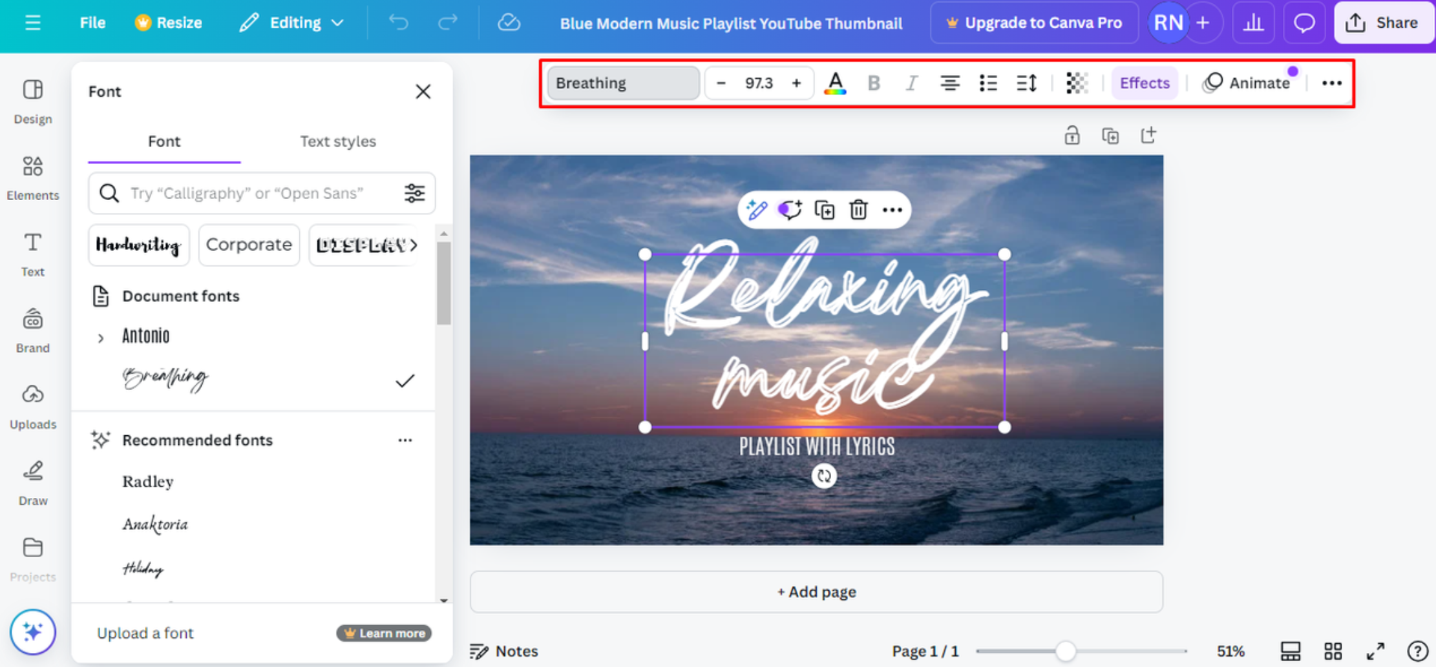This screenshot has width=1436, height=667.
Task: Open the transparency settings
Action: pos(1076,83)
